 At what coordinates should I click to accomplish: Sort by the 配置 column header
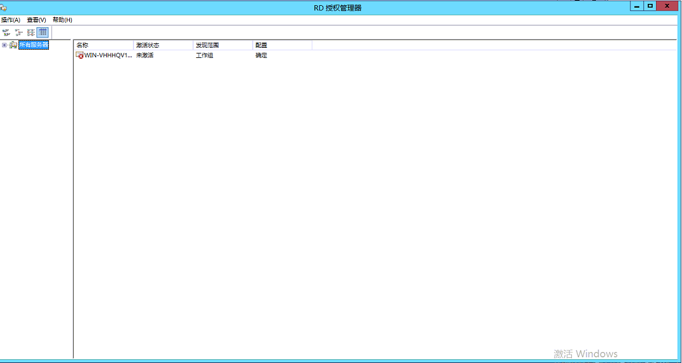pos(282,45)
